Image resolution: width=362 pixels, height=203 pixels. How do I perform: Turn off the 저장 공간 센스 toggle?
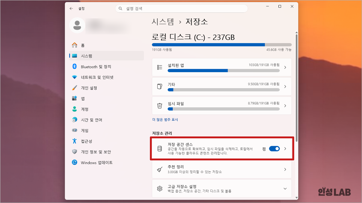click(x=274, y=149)
